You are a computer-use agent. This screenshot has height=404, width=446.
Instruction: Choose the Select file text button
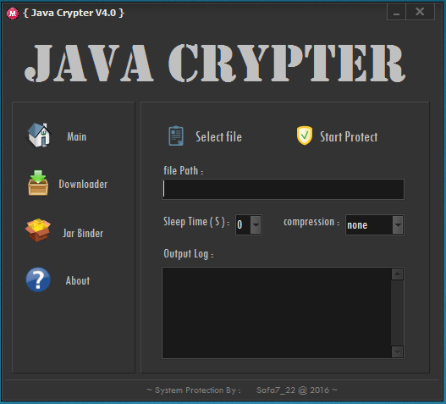pyautogui.click(x=218, y=137)
